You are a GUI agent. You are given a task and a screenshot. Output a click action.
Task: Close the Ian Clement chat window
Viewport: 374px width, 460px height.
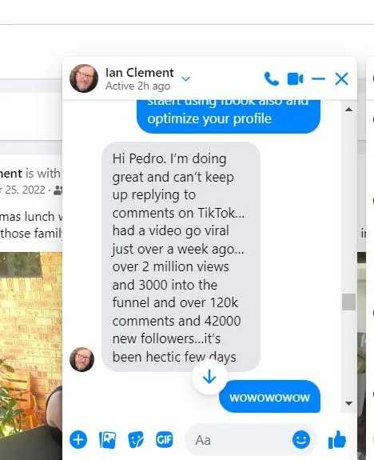pos(341,79)
